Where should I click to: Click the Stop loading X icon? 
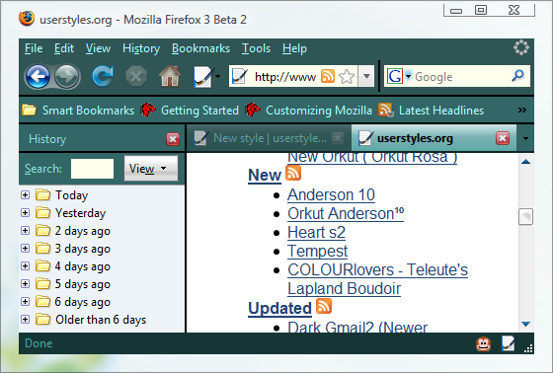pyautogui.click(x=136, y=77)
